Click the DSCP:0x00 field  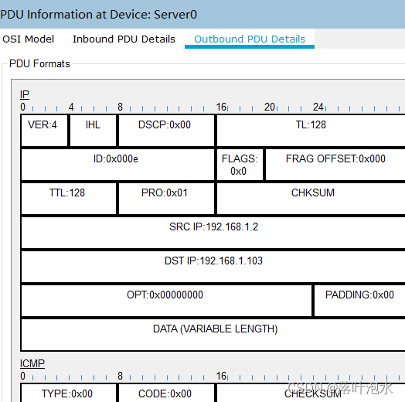[166, 131]
